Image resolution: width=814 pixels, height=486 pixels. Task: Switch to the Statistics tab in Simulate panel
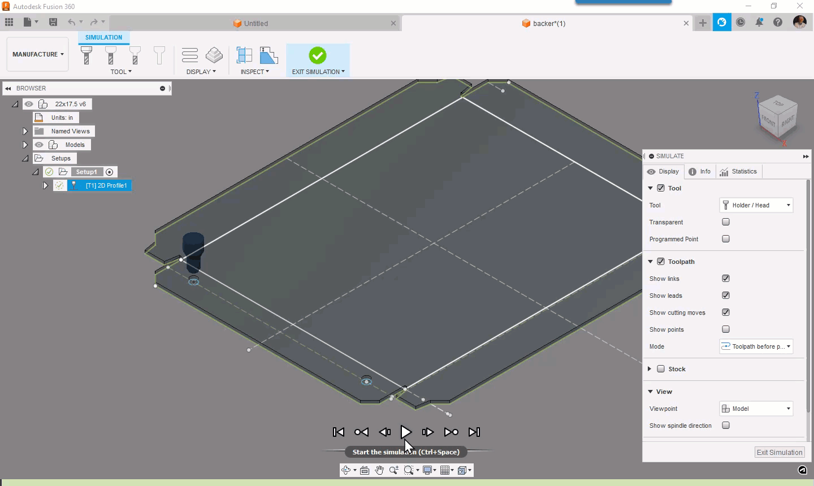[x=739, y=171]
